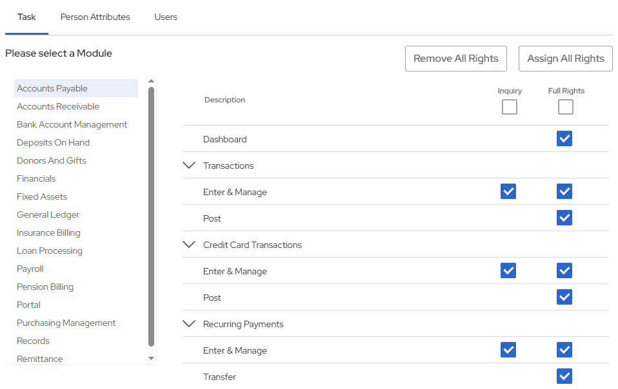Select the General Ledger module

click(x=48, y=215)
